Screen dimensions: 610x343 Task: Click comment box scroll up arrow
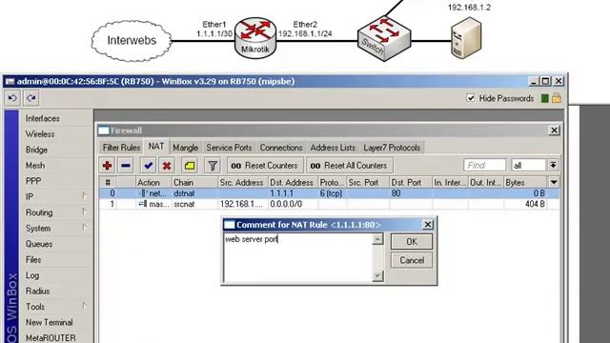[x=377, y=239]
